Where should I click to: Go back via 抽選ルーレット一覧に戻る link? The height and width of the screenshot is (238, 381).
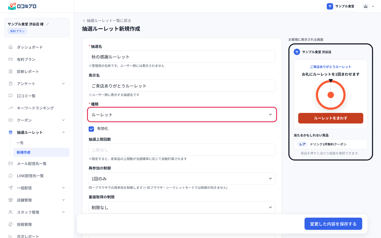click(x=107, y=21)
